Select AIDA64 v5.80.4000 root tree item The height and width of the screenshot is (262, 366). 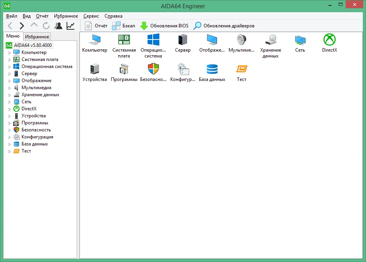click(x=29, y=45)
